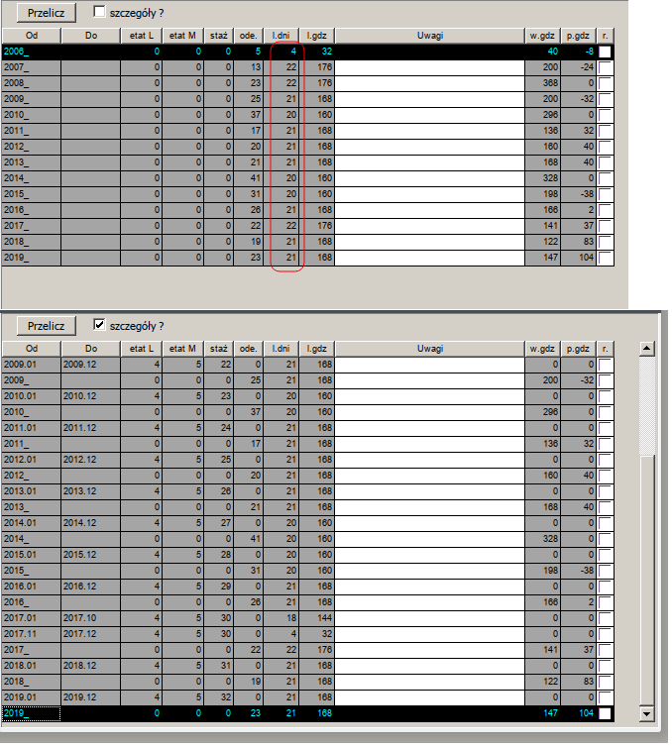Click the Uwagi field in 2006_ row
The height and width of the screenshot is (747, 672).
pyautogui.click(x=429, y=52)
